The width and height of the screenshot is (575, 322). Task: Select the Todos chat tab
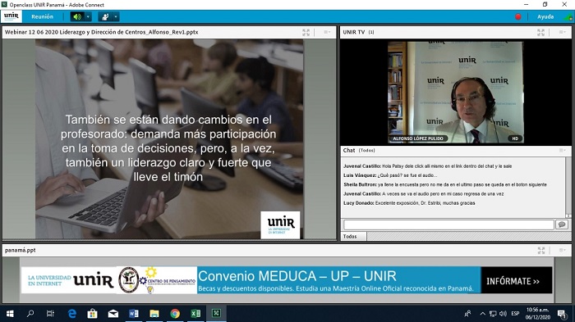[350, 236]
